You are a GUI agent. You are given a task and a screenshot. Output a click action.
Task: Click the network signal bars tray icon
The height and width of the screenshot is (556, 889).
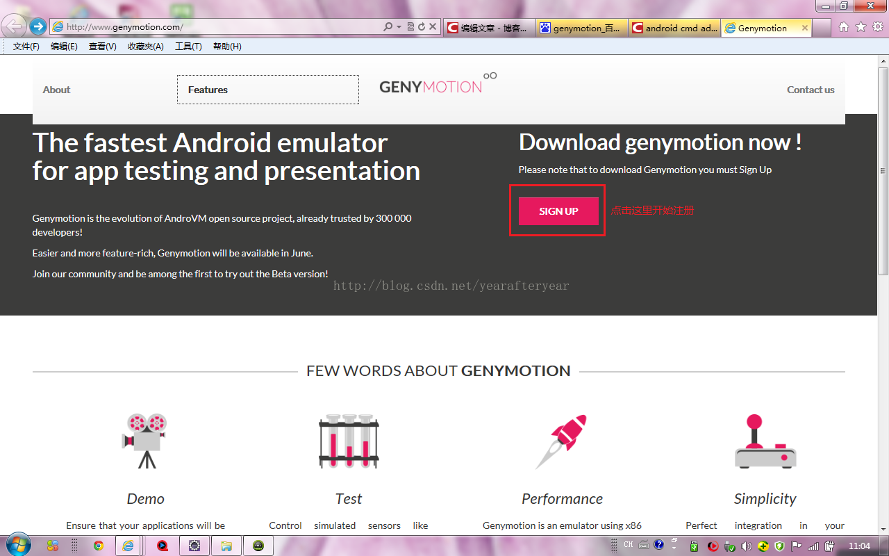point(813,546)
